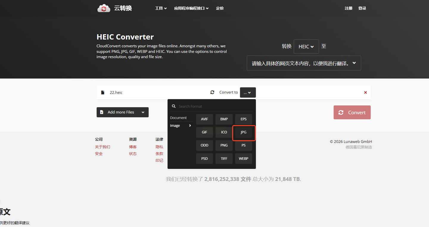This screenshot has height=227, width=429.
Task: Choose JPG format
Action: pyautogui.click(x=244, y=132)
